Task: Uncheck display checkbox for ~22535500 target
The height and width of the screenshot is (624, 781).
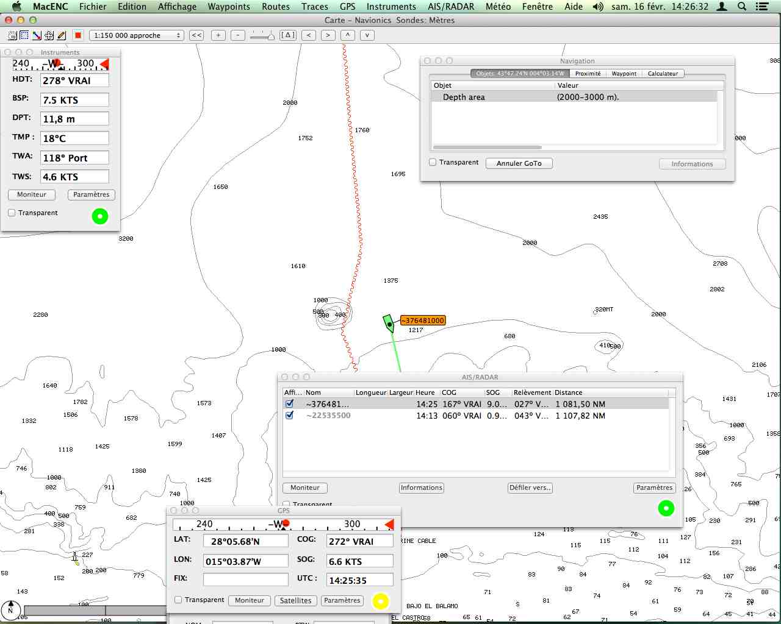Action: pos(290,415)
